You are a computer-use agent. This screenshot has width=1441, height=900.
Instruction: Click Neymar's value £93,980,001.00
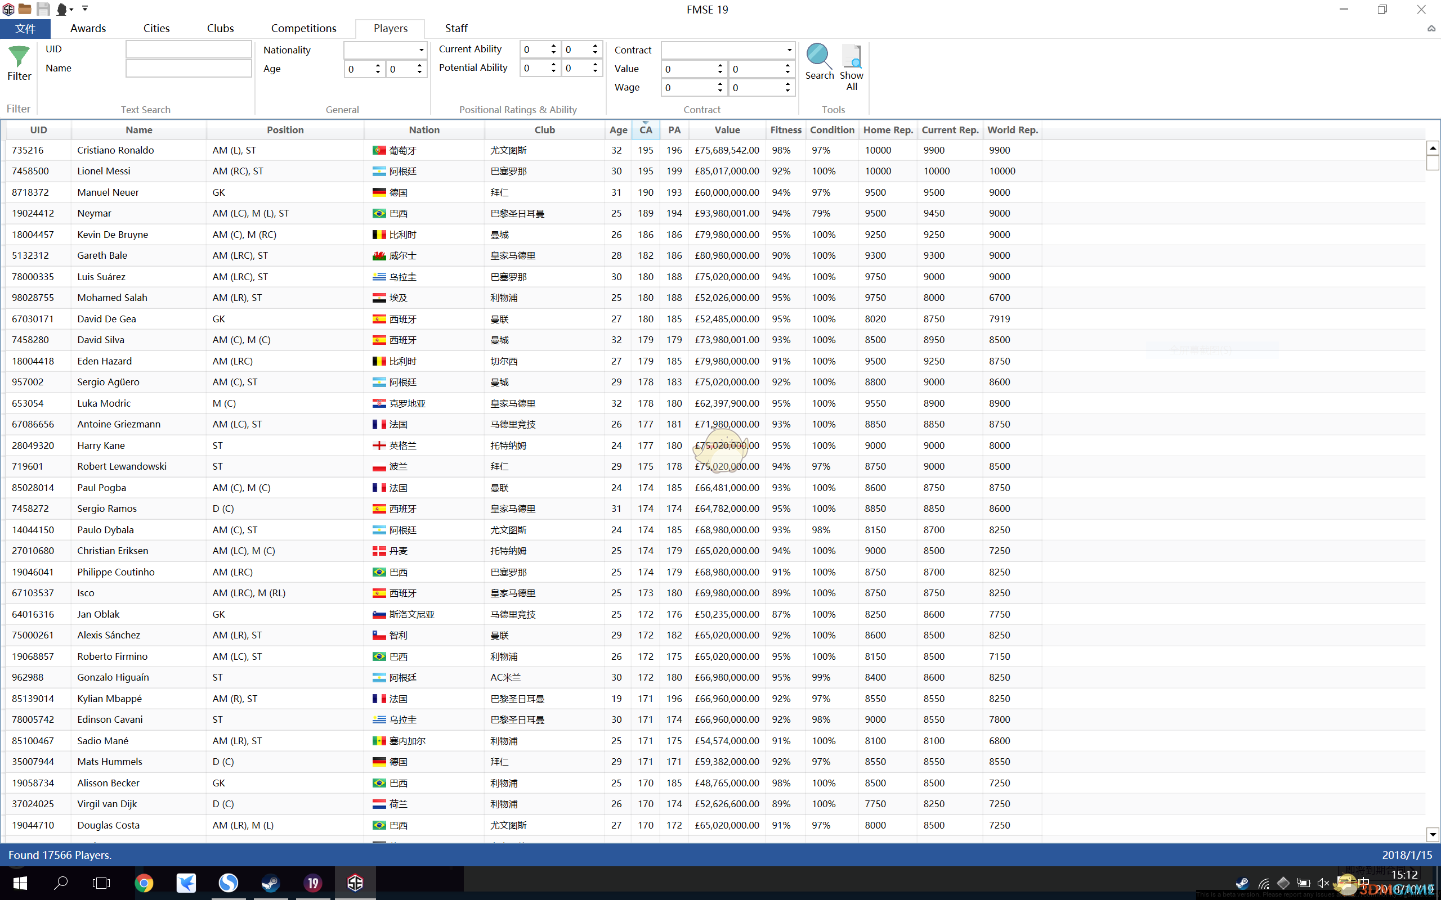(x=727, y=214)
